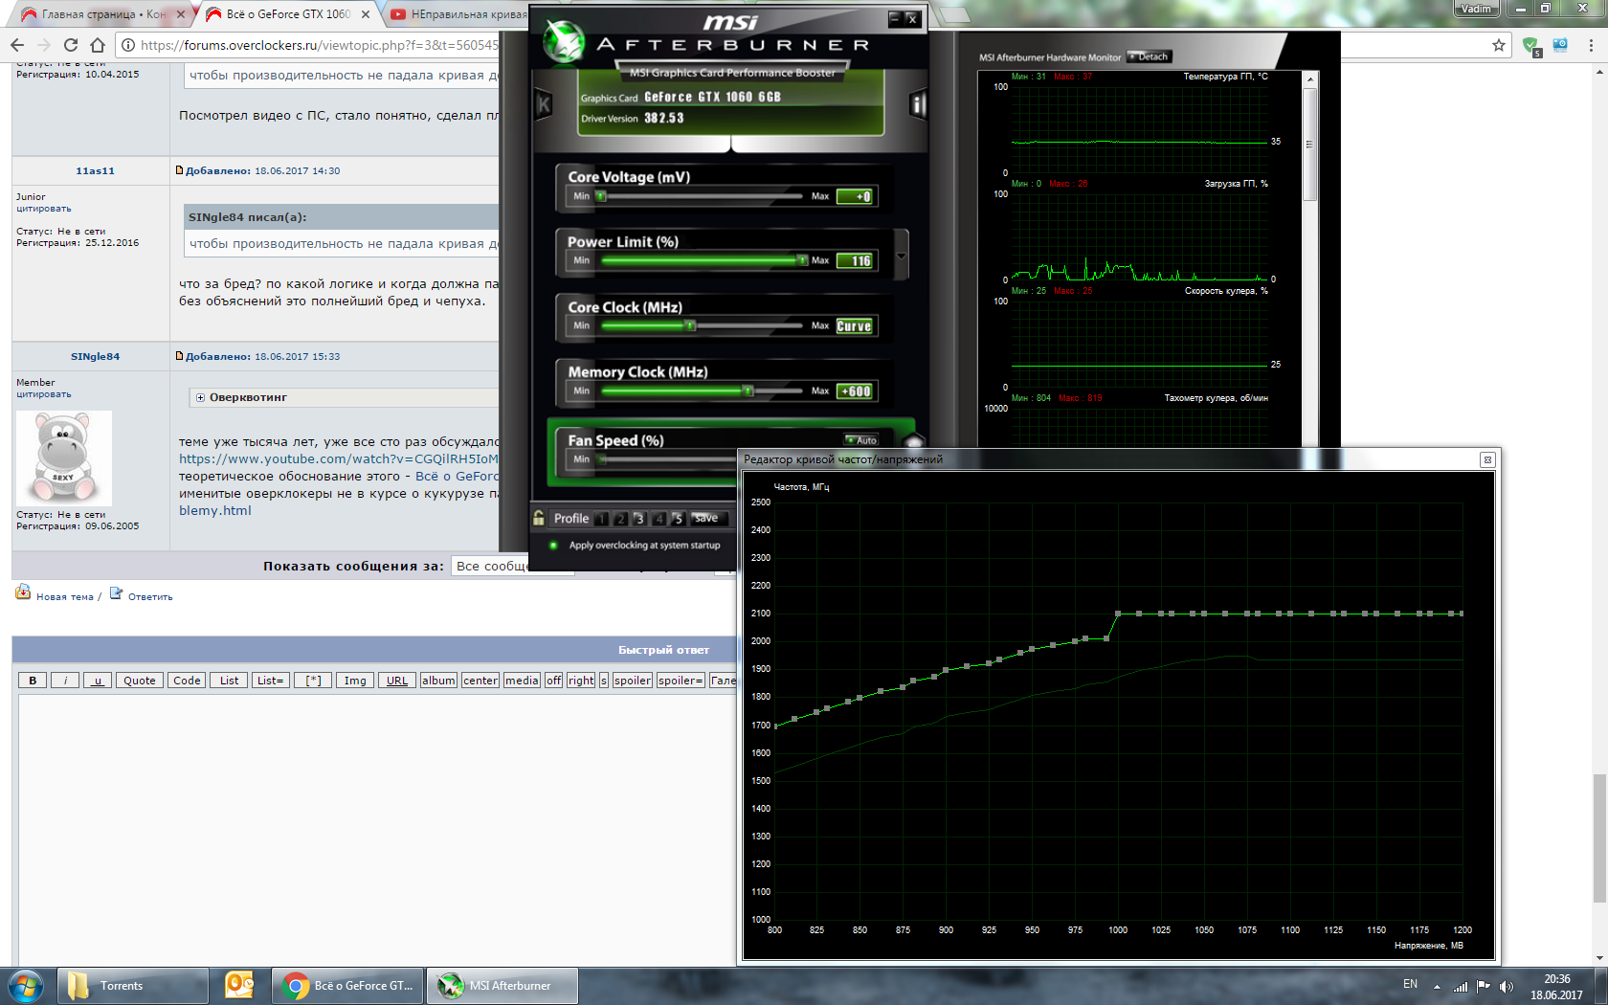The height and width of the screenshot is (1005, 1608).
Task: Open the volume speaker icon in tray
Action: [x=1507, y=986]
